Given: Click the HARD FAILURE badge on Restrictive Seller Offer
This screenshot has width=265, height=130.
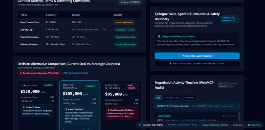Looking at the screenshot, I should click(132, 87).
